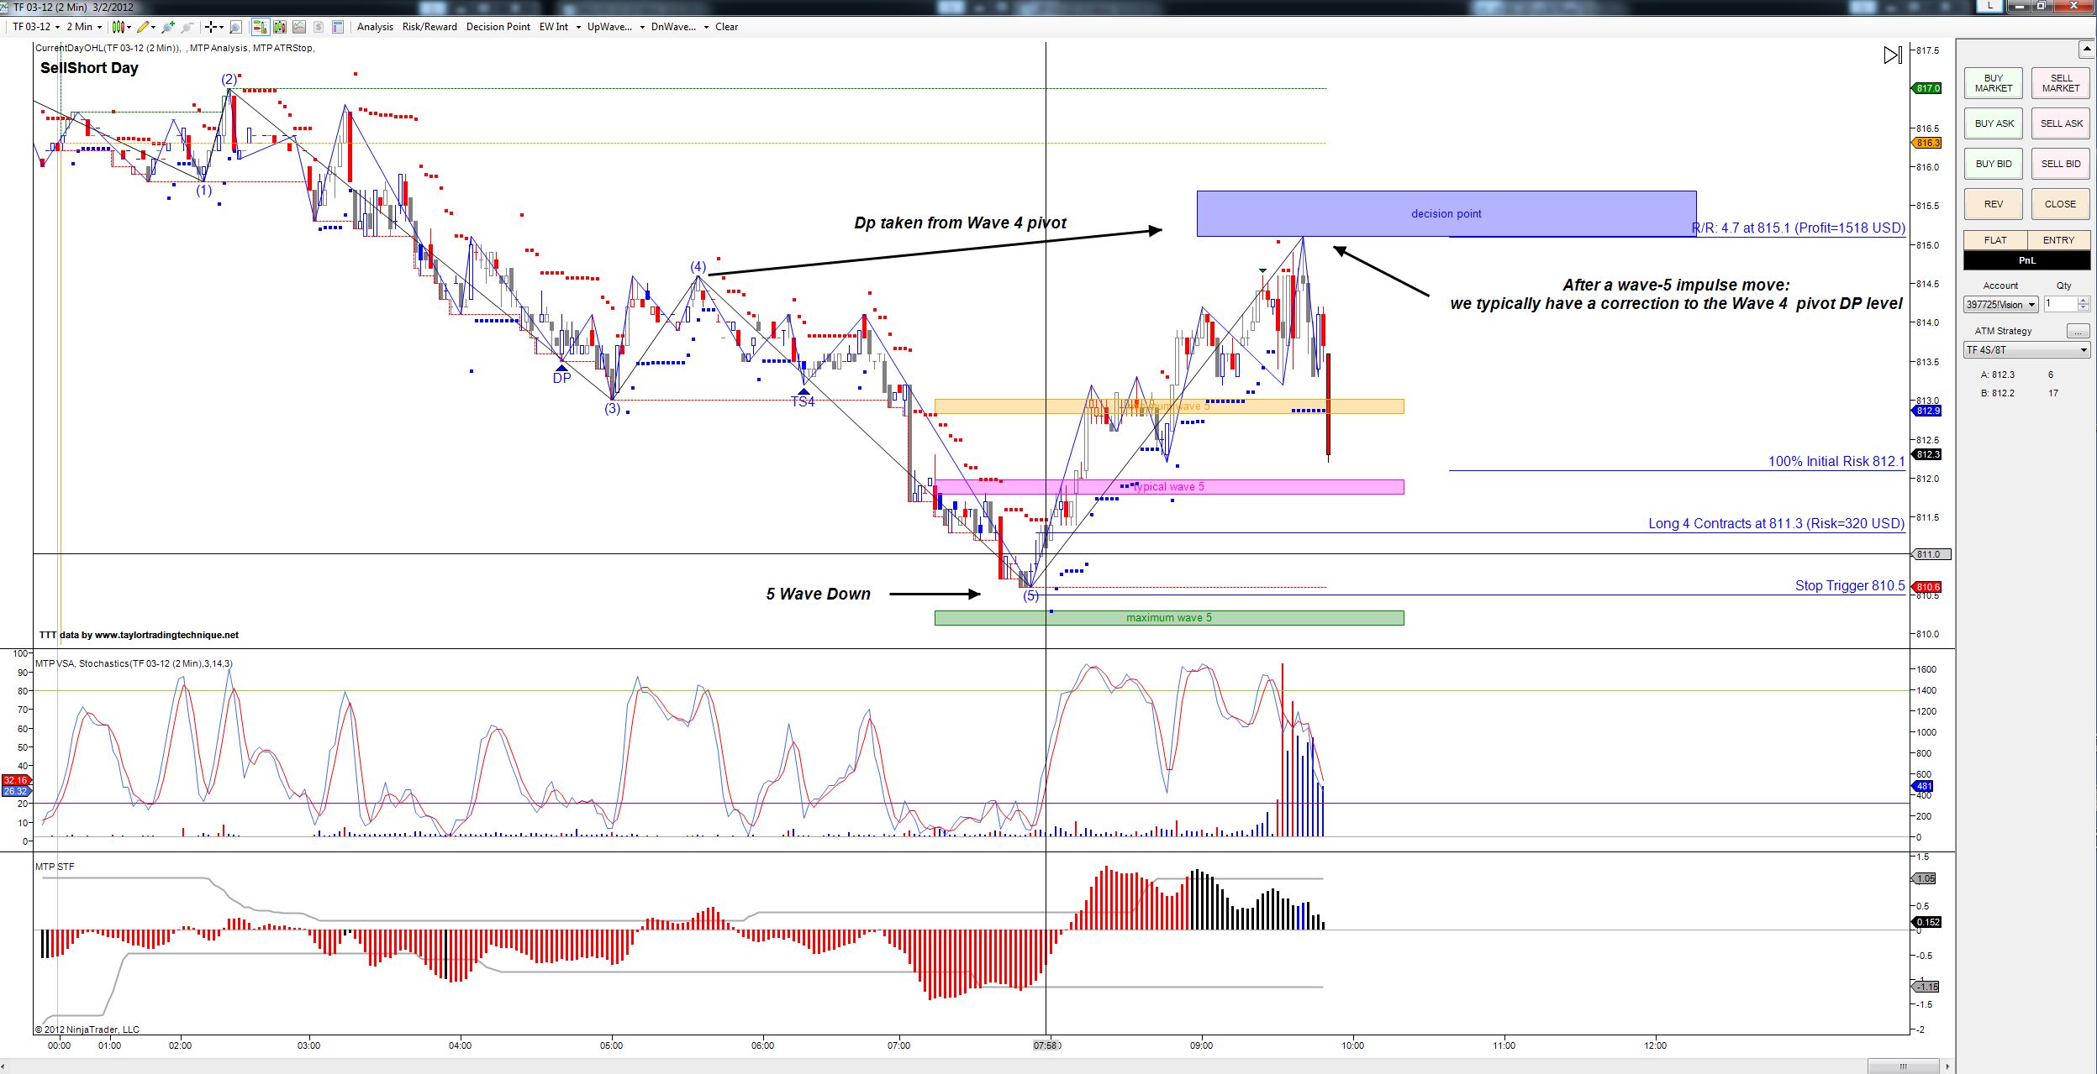Open ATM Strategy ellipsis settings button

[x=2078, y=331]
